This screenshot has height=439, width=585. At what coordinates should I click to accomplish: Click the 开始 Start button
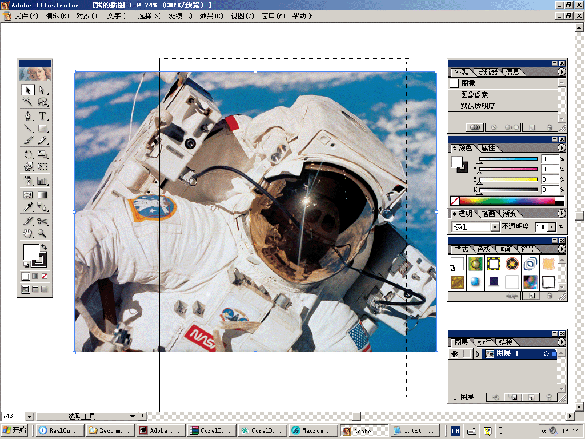(15, 430)
